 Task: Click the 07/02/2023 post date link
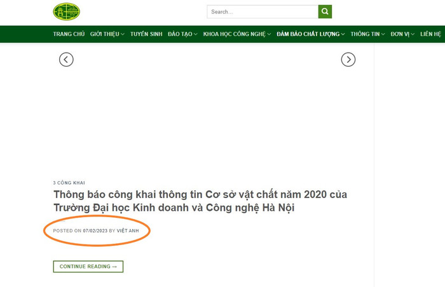tap(95, 230)
